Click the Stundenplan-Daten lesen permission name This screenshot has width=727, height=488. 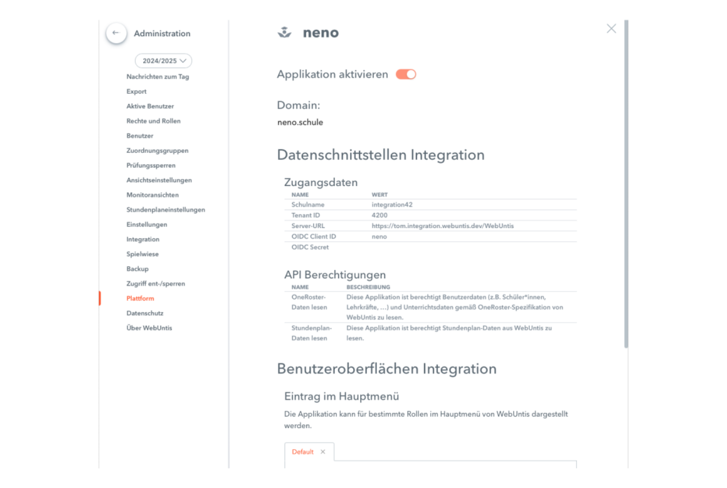[312, 333]
